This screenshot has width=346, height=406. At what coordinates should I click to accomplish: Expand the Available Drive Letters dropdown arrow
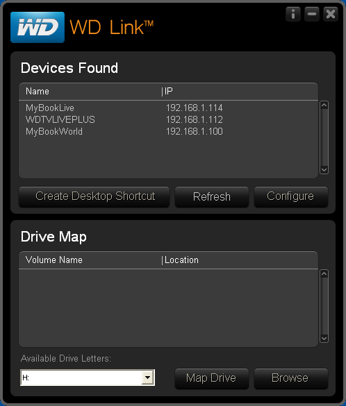(x=147, y=378)
